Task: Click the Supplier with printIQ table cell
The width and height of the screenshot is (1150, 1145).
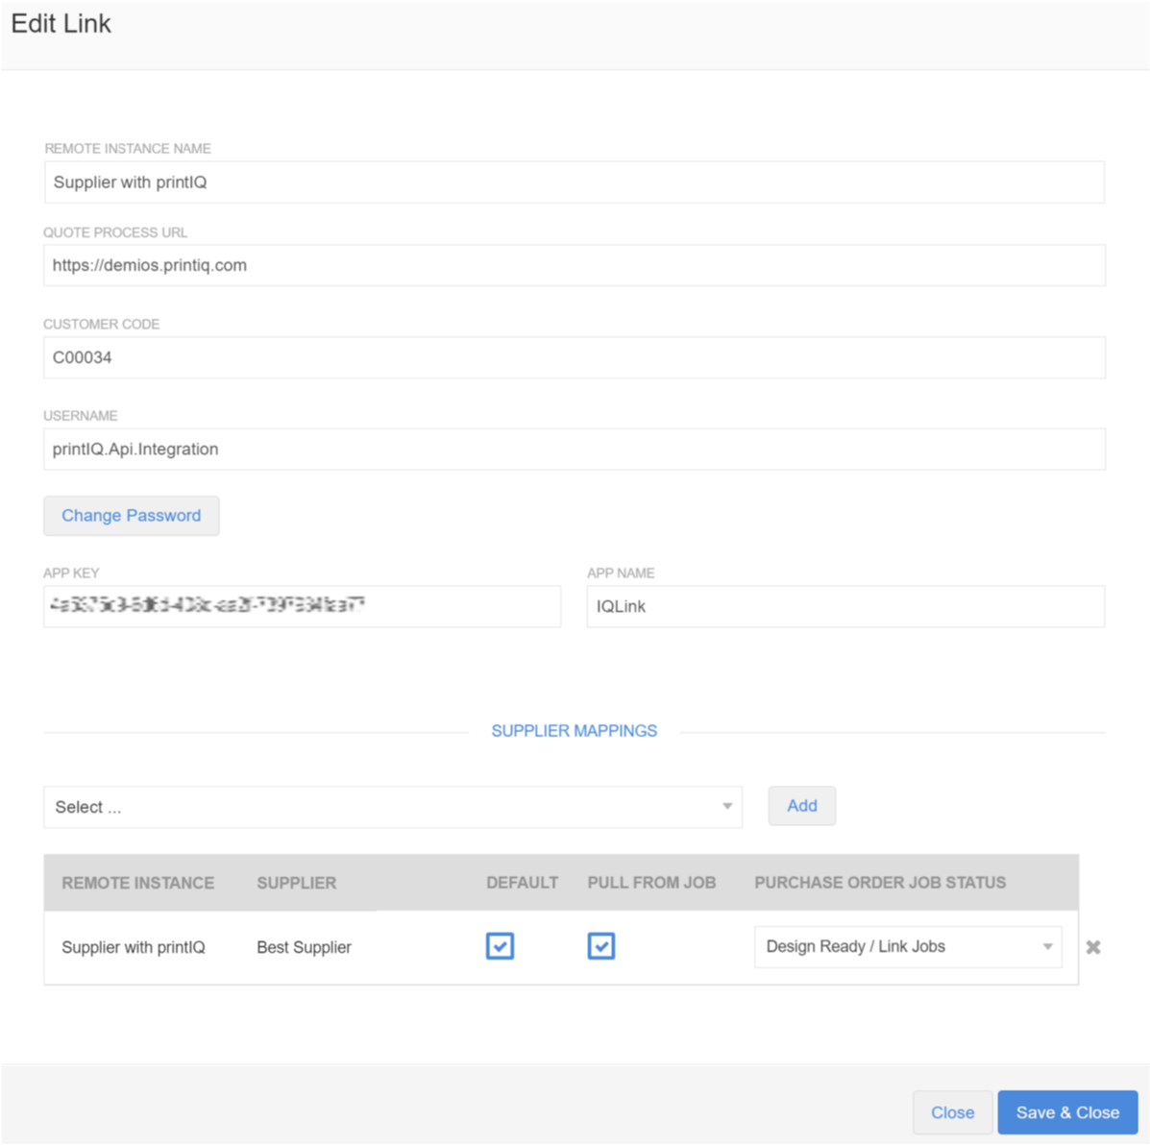Action: point(134,947)
